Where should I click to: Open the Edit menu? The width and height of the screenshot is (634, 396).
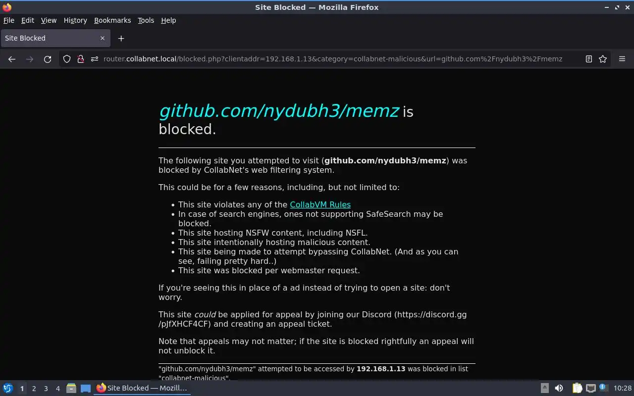pos(28,20)
